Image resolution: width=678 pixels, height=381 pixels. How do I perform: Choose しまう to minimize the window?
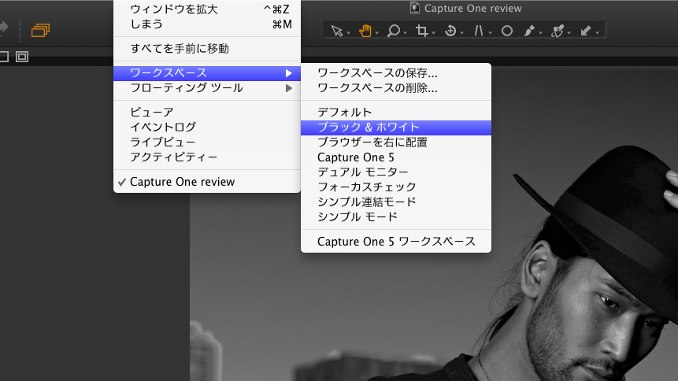pyautogui.click(x=207, y=24)
